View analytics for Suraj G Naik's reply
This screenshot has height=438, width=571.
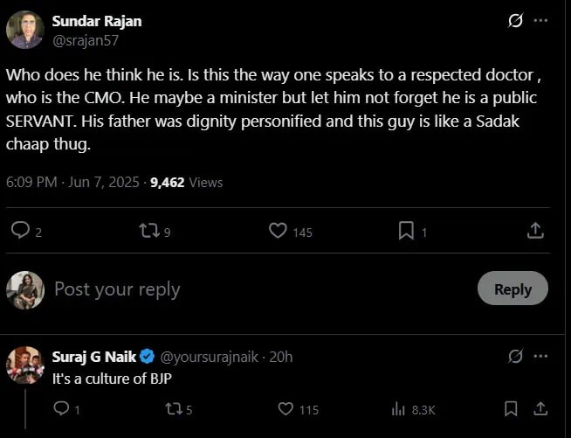click(398, 408)
